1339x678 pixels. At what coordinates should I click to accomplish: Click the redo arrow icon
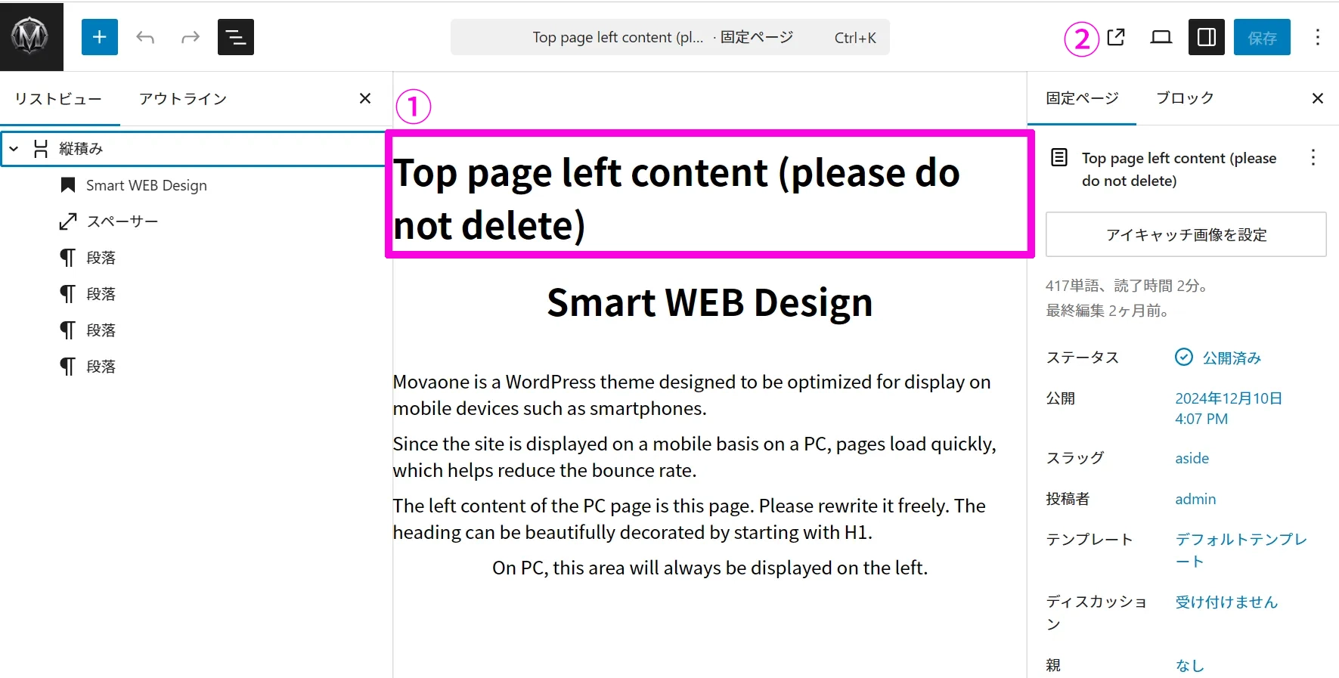(191, 37)
